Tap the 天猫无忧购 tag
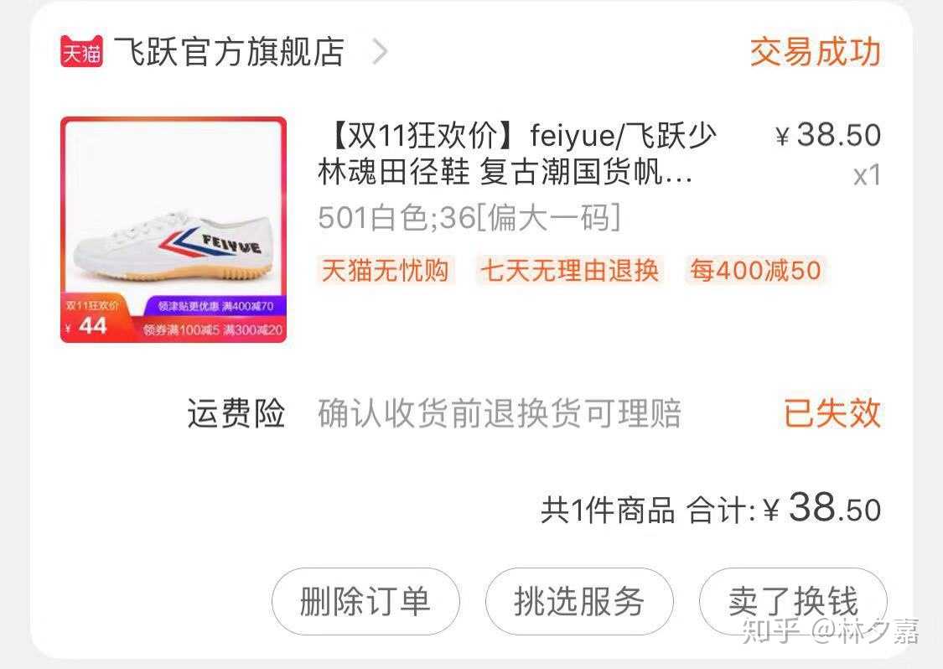 click(385, 270)
